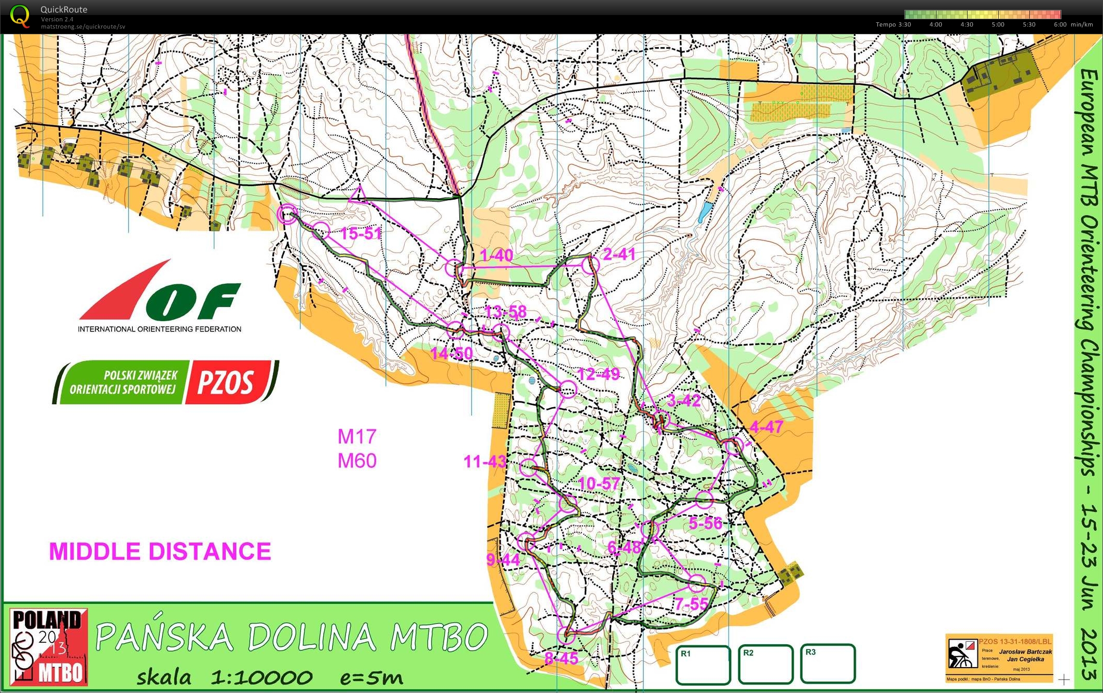Click control label 4-47

click(x=767, y=427)
